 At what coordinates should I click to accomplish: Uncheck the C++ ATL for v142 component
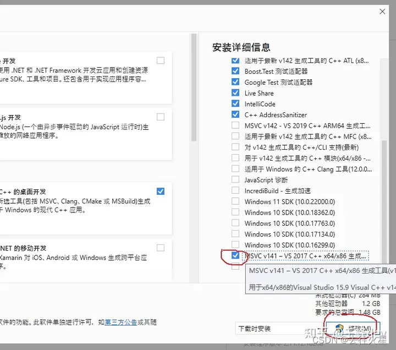[235, 61]
